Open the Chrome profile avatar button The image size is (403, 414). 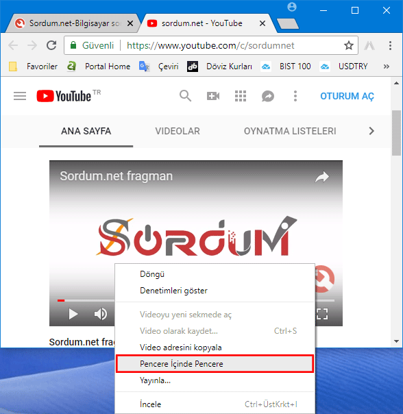[x=292, y=7]
